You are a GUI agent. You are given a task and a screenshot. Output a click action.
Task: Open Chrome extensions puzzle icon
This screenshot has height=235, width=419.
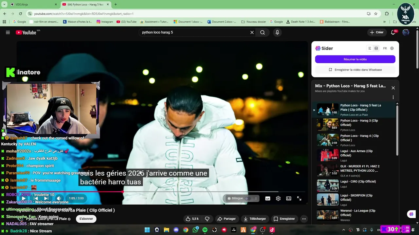tap(387, 14)
